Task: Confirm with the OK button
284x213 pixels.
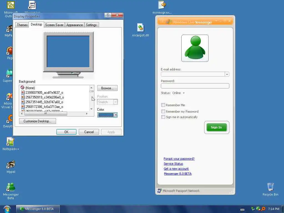Action: click(x=66, y=132)
